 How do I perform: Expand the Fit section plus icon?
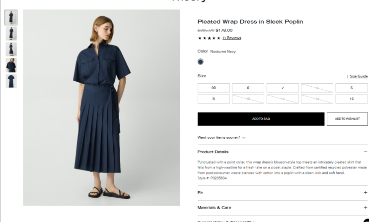click(x=365, y=193)
